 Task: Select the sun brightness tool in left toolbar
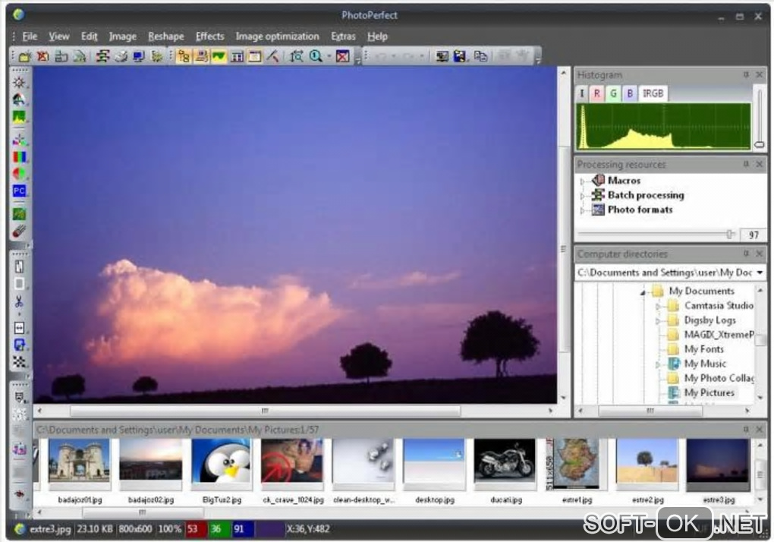19,82
